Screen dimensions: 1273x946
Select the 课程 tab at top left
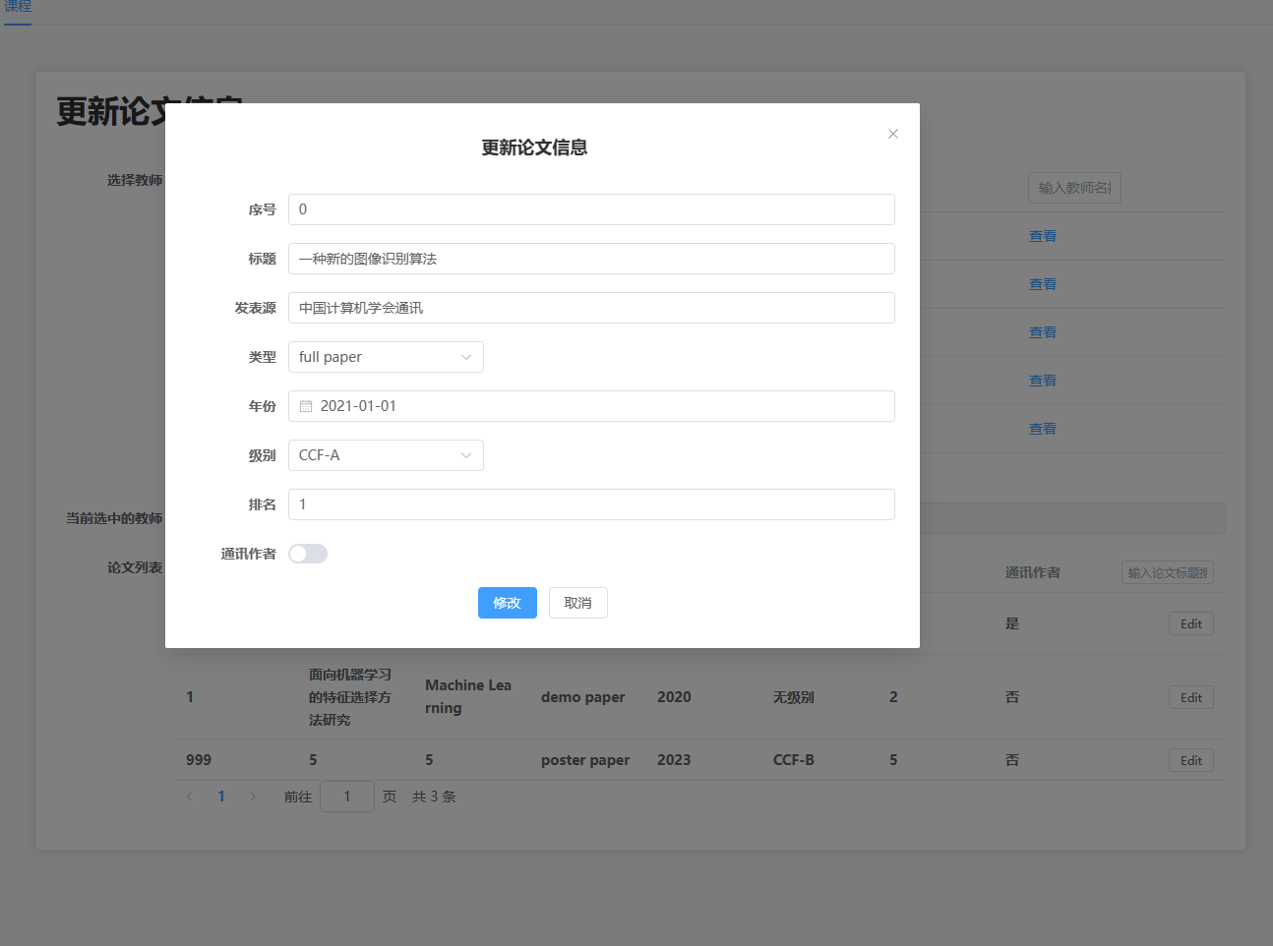pos(18,6)
